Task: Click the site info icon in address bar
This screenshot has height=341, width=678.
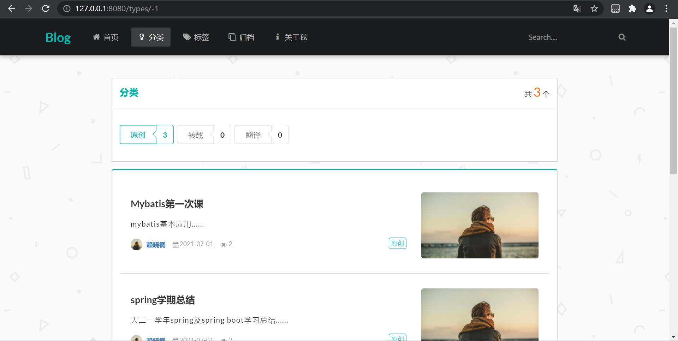Action: (67, 8)
